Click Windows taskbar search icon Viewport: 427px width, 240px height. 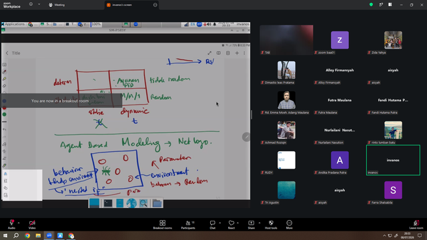pyautogui.click(x=16, y=235)
